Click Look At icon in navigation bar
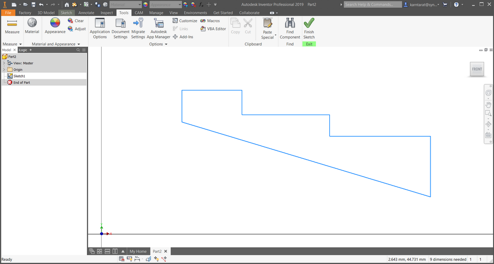 pyautogui.click(x=488, y=135)
